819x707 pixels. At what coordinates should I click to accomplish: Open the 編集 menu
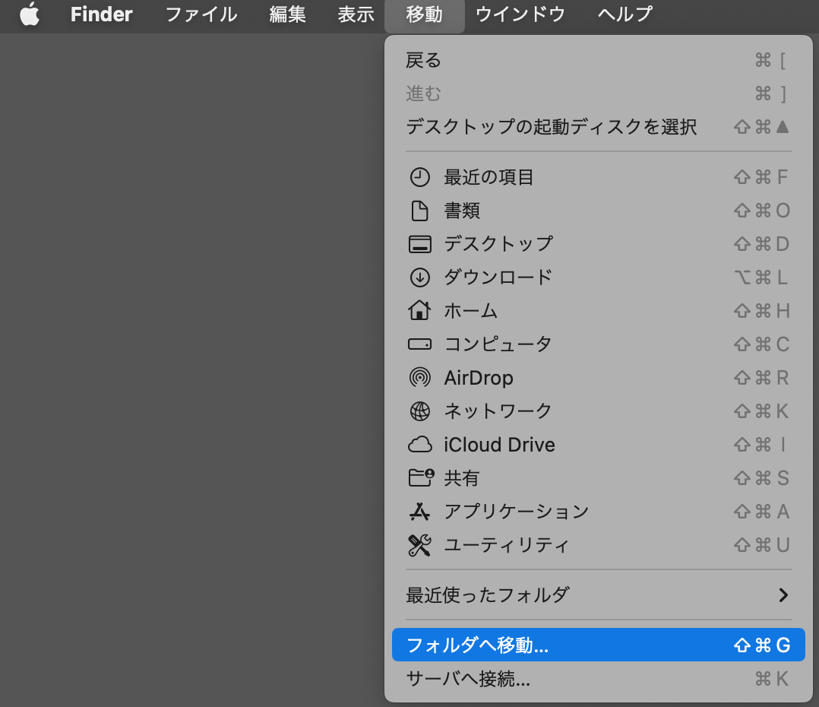click(x=288, y=14)
